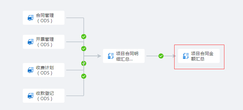The height and width of the screenshot is (110, 243).
Task: Click the arrowhead pointing into 项目合同明细汇总
Action: tap(99, 56)
